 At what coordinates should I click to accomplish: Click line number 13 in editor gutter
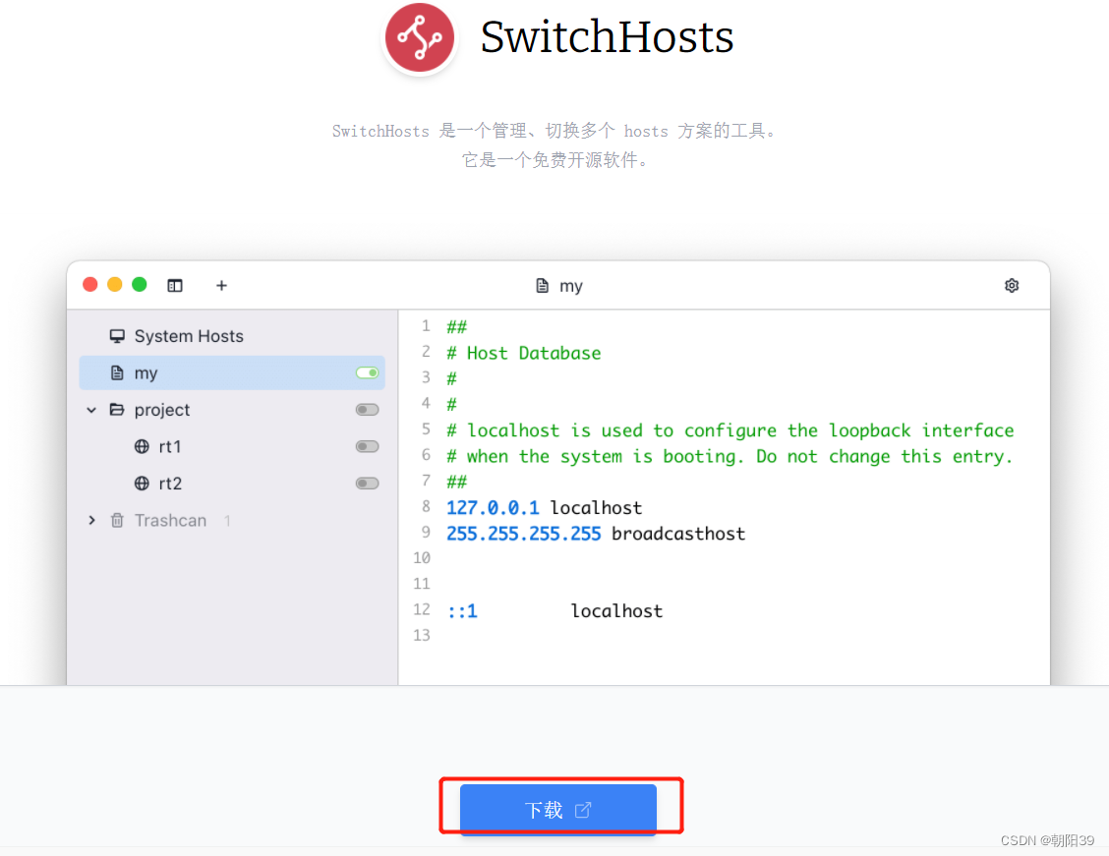[422, 636]
